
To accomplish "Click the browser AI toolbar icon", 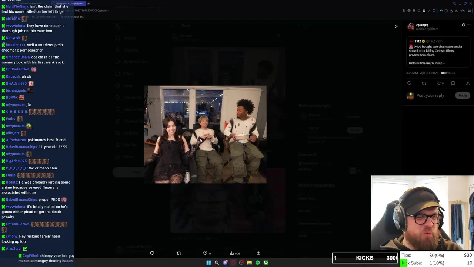I will click(463, 11).
